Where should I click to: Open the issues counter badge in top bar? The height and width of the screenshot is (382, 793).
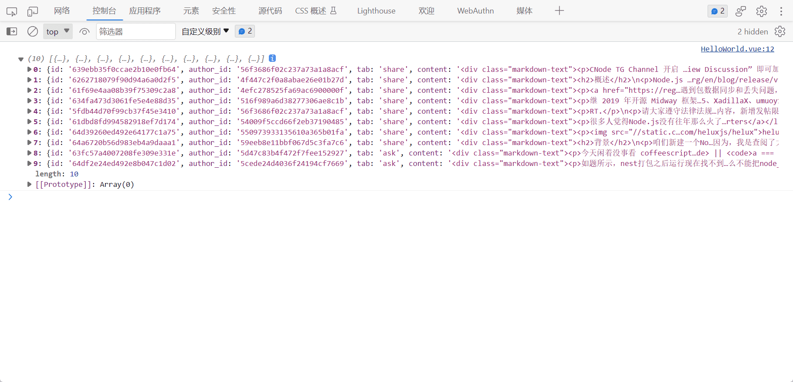[x=718, y=11]
